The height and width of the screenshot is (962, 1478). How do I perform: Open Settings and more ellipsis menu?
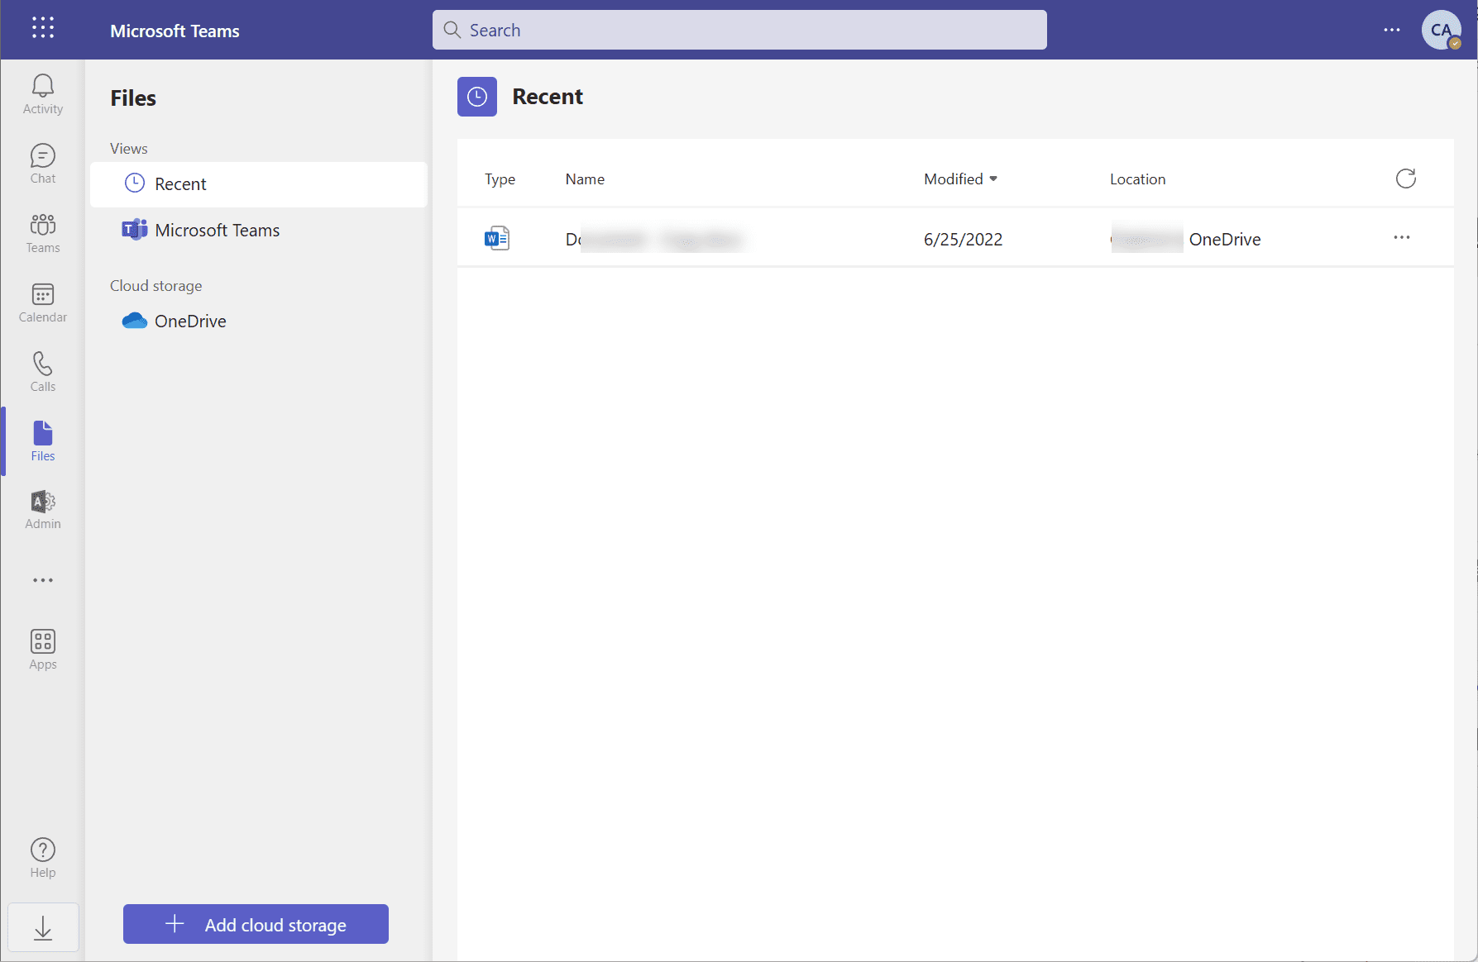tap(1392, 30)
